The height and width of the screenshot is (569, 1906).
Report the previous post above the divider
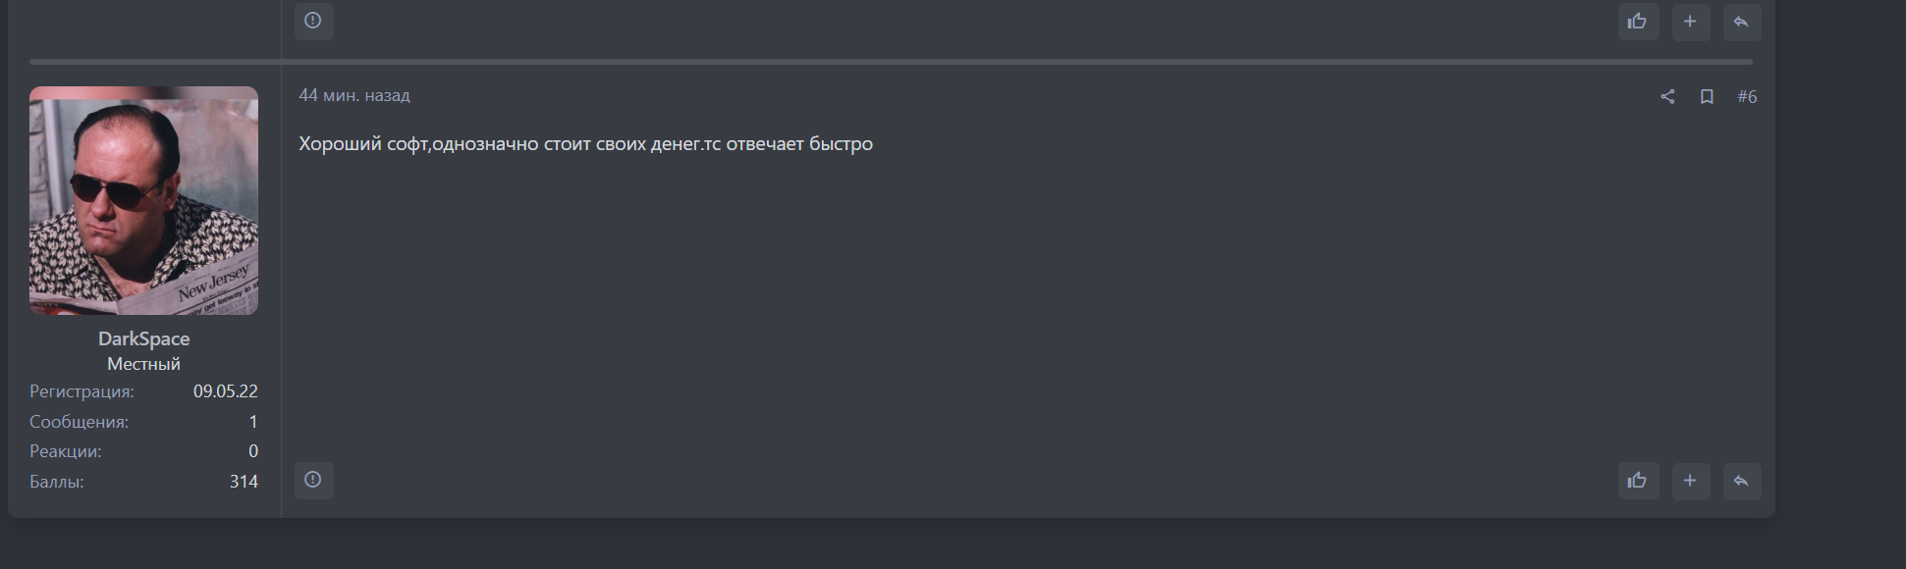tap(313, 21)
